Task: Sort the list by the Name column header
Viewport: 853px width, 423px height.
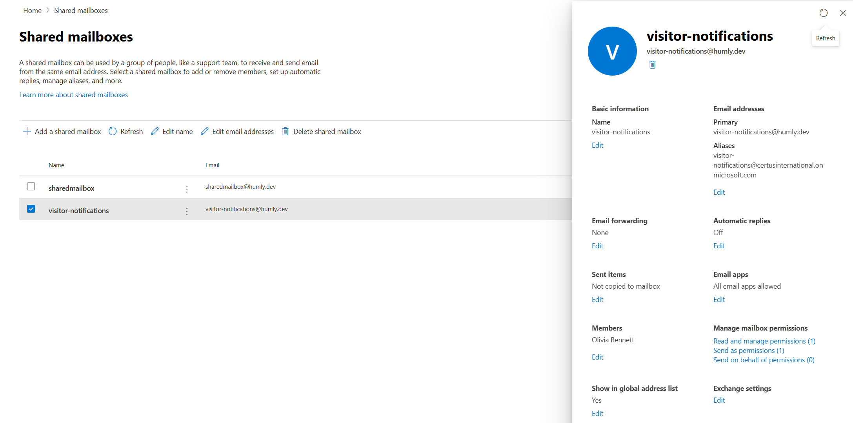Action: pos(56,165)
